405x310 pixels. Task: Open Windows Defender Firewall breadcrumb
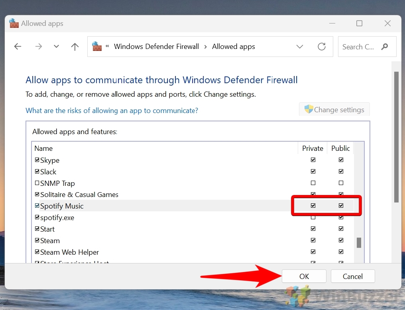click(156, 47)
